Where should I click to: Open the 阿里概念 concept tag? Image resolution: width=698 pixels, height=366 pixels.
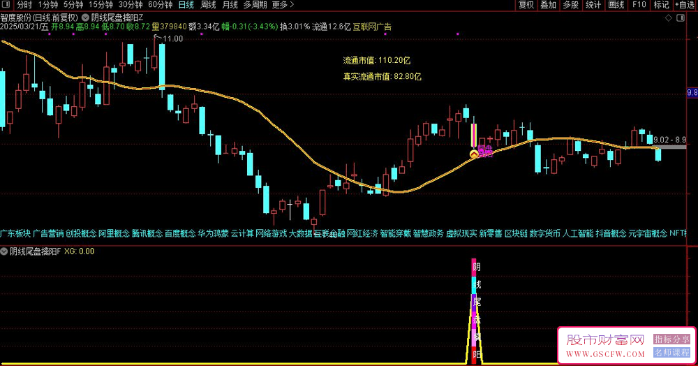114,233
